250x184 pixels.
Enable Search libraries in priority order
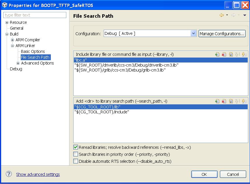tap(76, 154)
